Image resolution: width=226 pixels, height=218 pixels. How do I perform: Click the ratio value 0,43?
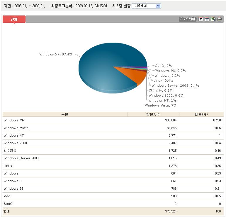click(218, 158)
